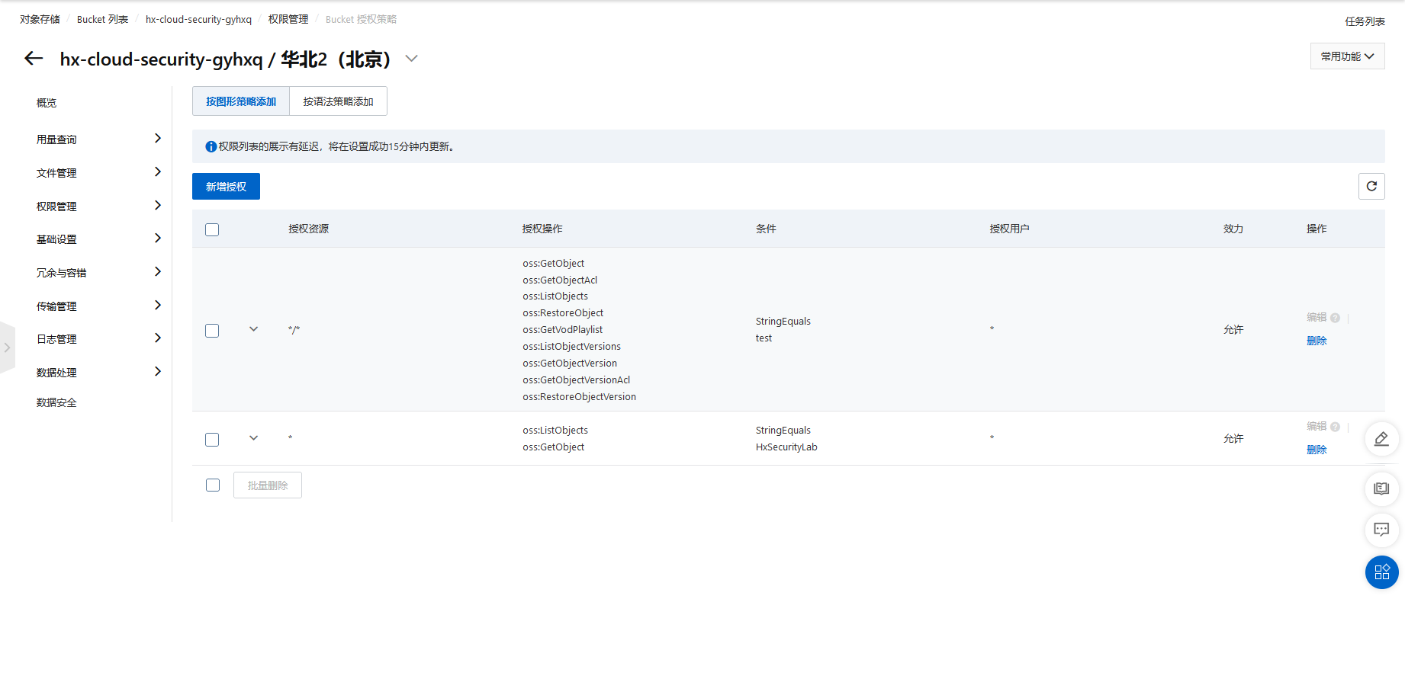This screenshot has width=1405, height=695.
Task: Select the checkbox for the HxSecurityLab row
Action: pyautogui.click(x=212, y=439)
